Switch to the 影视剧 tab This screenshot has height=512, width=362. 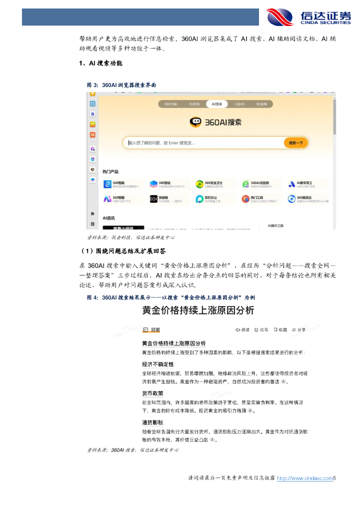click(262, 104)
